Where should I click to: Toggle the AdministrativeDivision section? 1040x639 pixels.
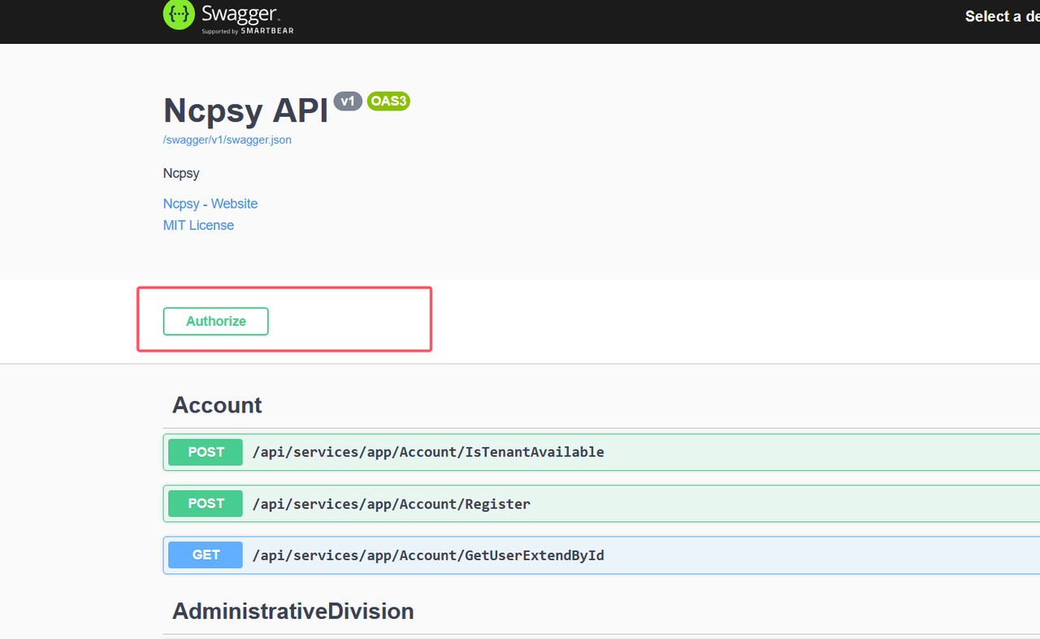[292, 611]
